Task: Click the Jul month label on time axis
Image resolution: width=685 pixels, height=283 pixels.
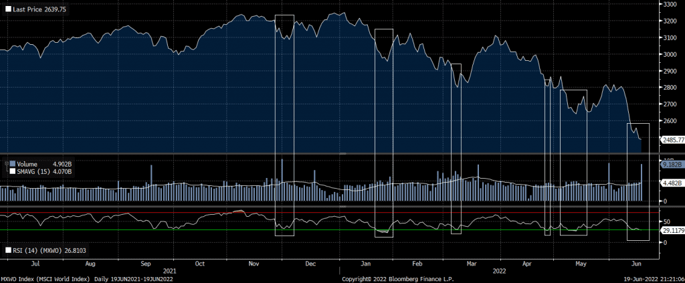Action: tap(36, 264)
